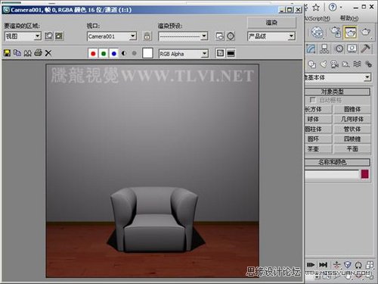Toggle the viewport lock padlock button
The image size is (378, 284).
click(x=147, y=36)
